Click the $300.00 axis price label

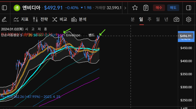pyautogui.click(x=186, y=87)
